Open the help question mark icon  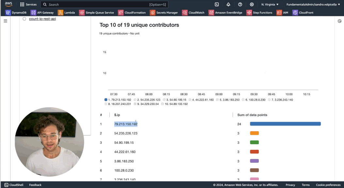point(240,4)
